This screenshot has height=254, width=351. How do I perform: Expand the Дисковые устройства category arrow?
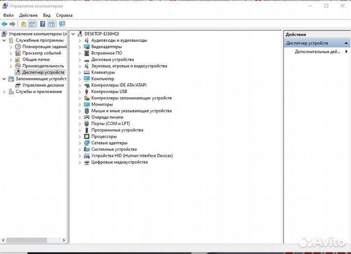(x=80, y=60)
